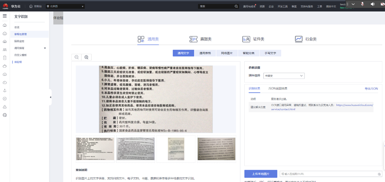Toggle the hamburger menu icon

pos(4,16)
